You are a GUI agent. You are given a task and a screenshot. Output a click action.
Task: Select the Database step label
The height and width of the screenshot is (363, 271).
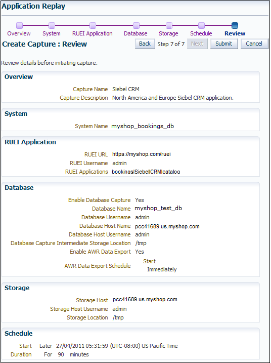pyautogui.click(x=135, y=33)
